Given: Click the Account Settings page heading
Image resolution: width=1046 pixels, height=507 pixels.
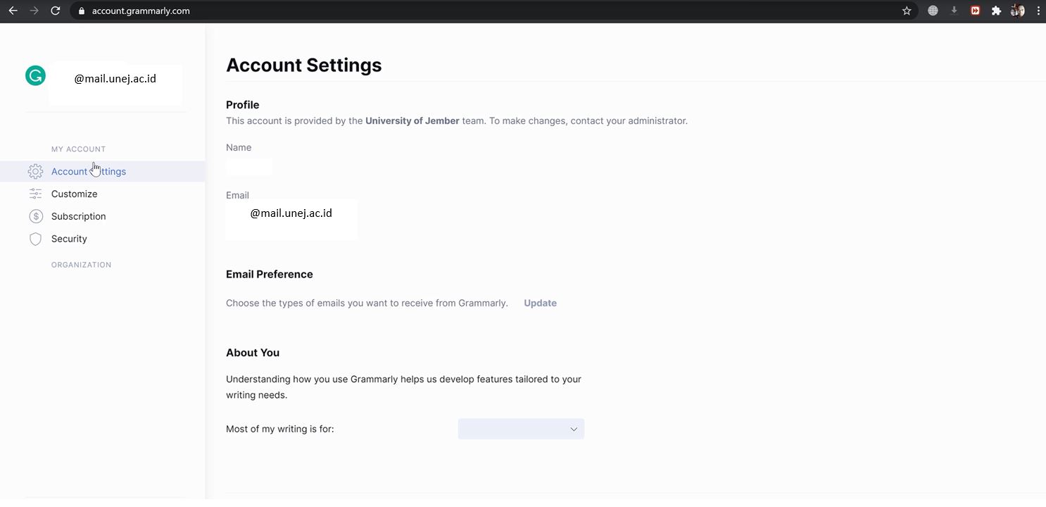Looking at the screenshot, I should point(304,65).
